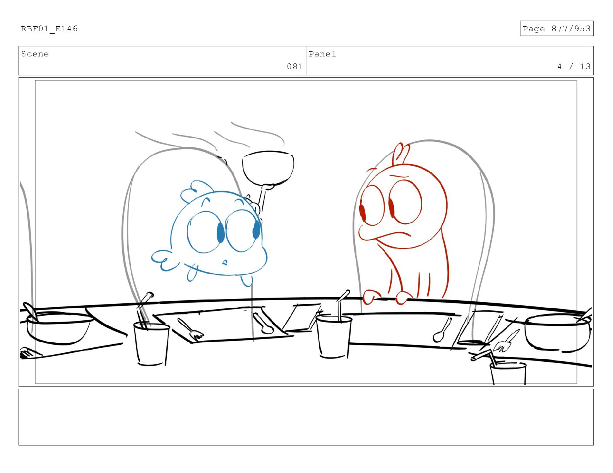Select the Panel label
Screen dimensions: 613x473
322,54
